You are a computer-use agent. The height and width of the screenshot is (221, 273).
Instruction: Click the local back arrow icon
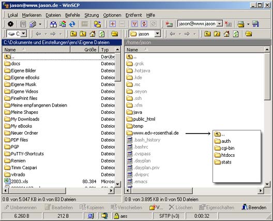pos(38,34)
